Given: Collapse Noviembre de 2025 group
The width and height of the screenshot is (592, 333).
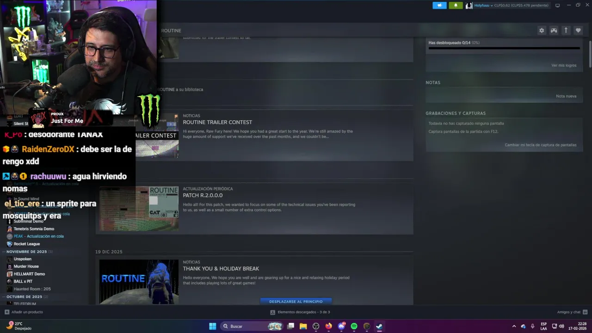Looking at the screenshot, I should coord(4,252).
